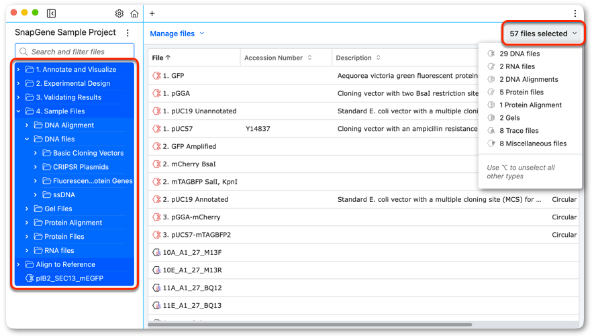This screenshot has width=594, height=336.
Task: Click file icon beside 2. mCherry BsaI
Action: pos(156,164)
